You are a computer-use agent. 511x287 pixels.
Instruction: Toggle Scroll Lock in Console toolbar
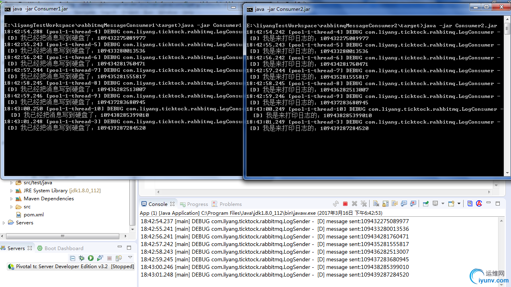(x=385, y=204)
